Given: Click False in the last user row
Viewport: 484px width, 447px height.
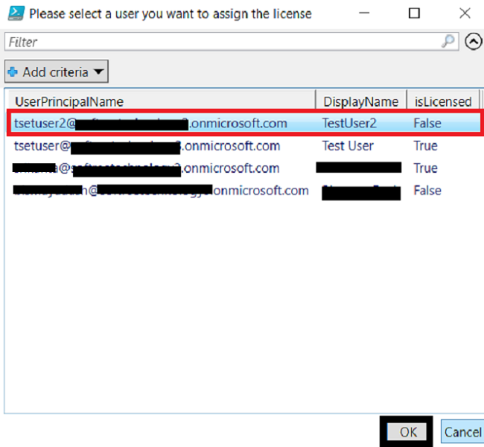Looking at the screenshot, I should coord(427,190).
